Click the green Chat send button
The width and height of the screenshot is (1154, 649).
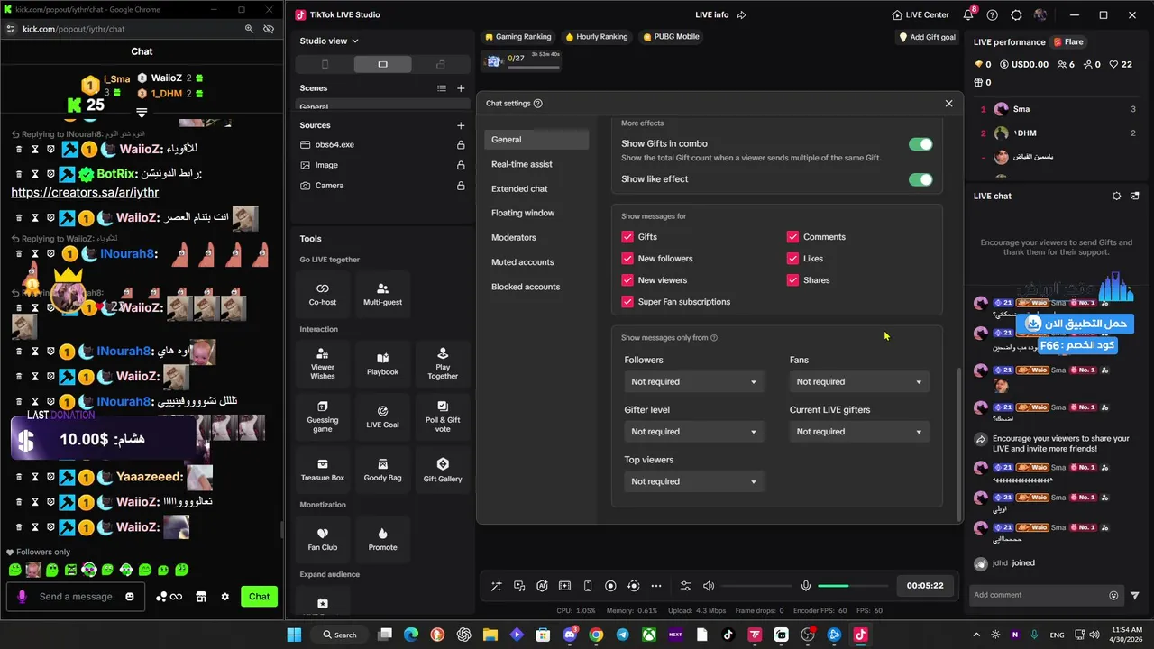point(259,597)
